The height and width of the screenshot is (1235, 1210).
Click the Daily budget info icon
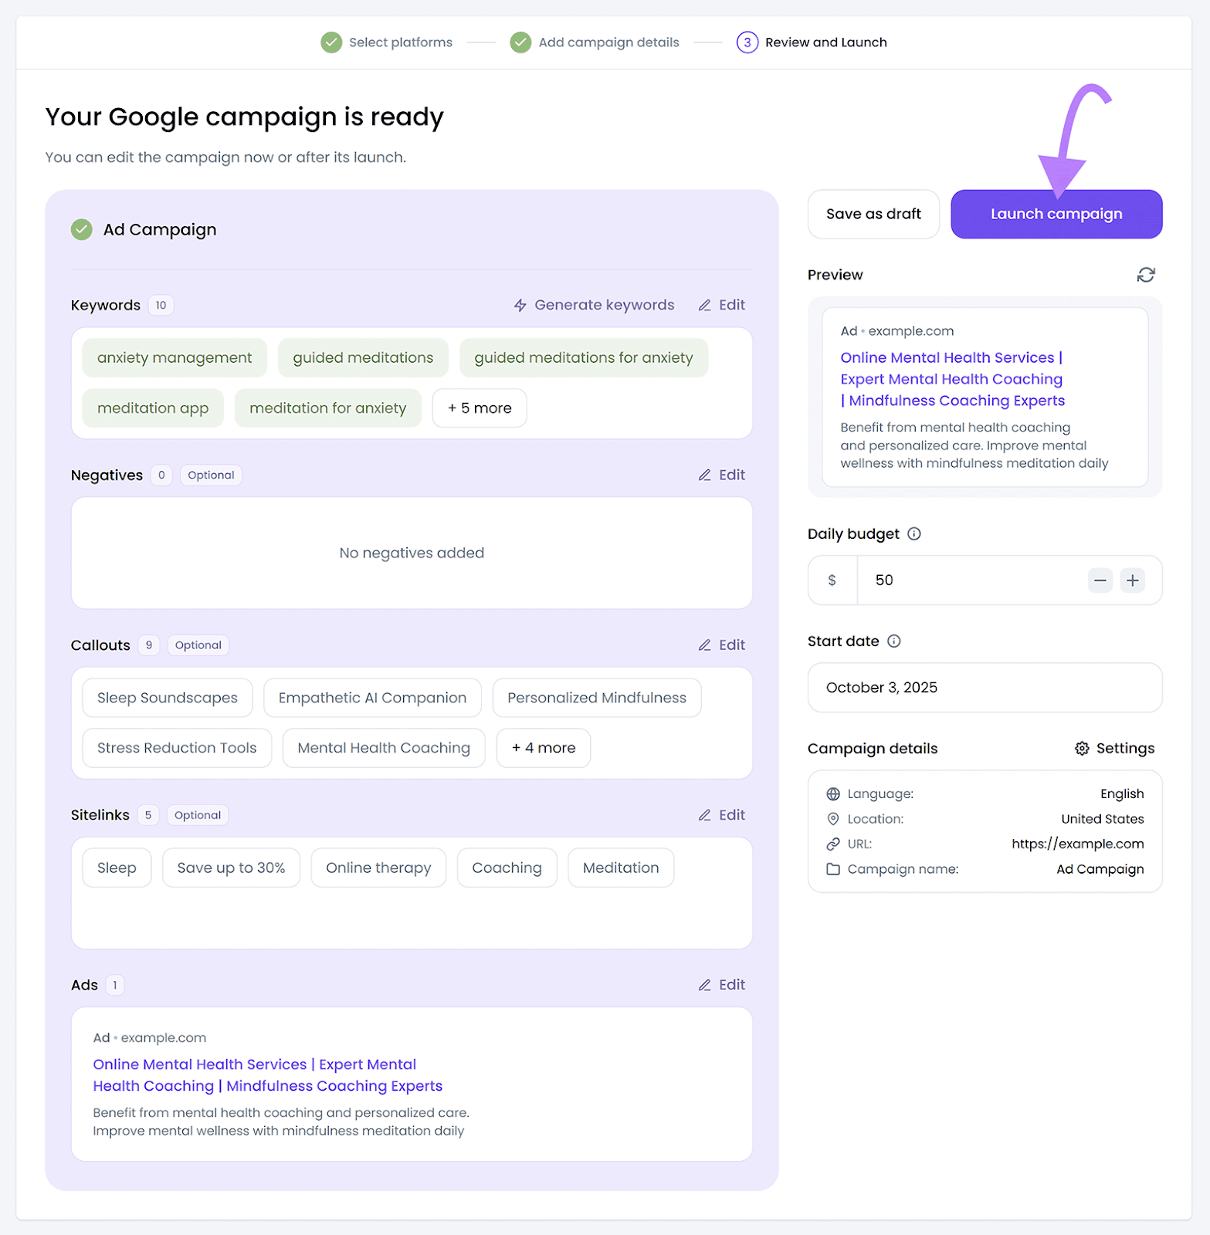914,533
